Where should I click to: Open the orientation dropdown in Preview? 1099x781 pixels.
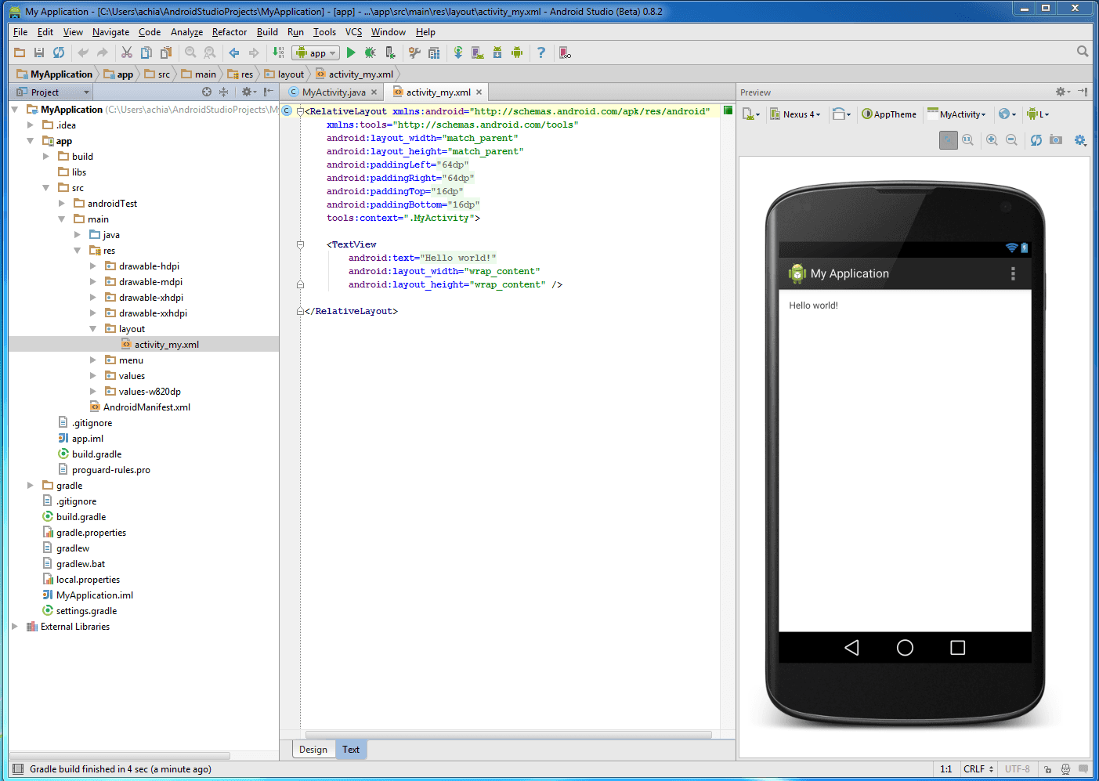[x=841, y=114]
